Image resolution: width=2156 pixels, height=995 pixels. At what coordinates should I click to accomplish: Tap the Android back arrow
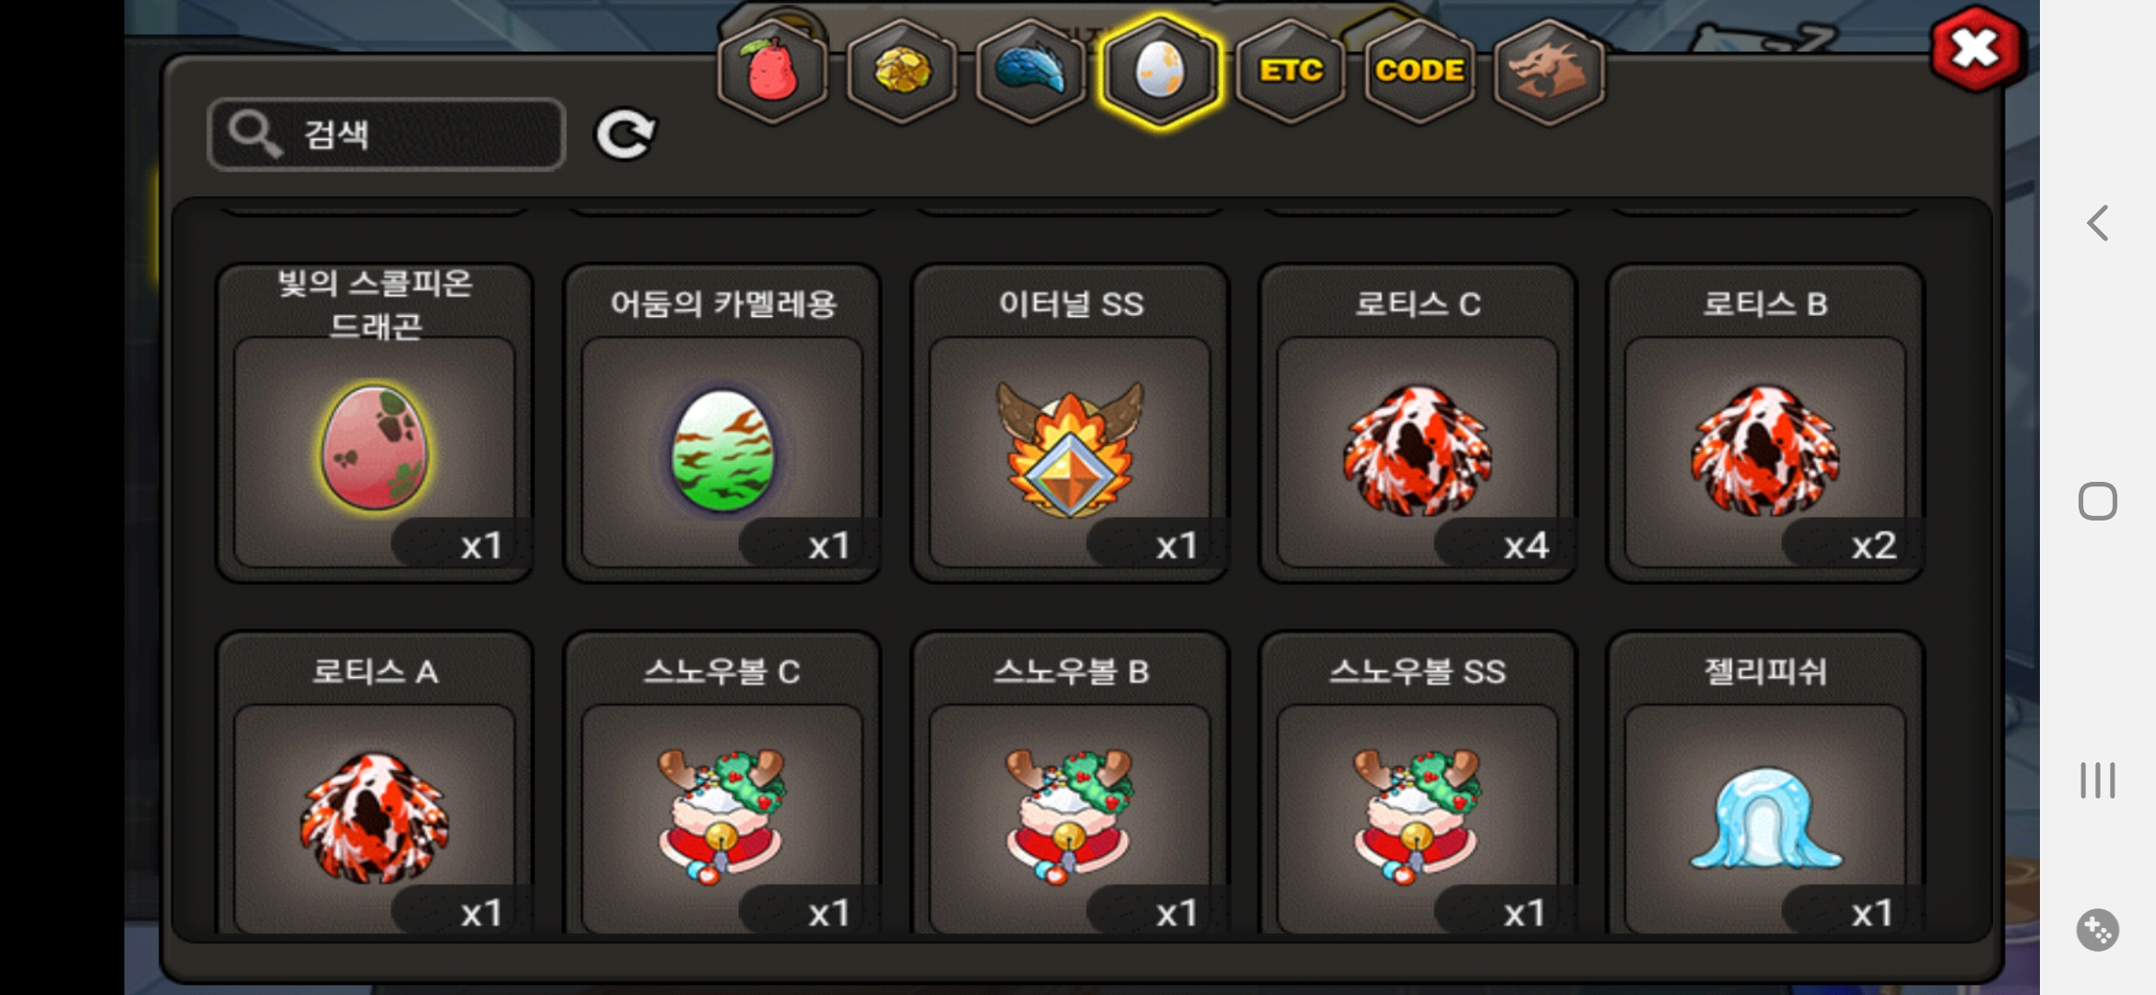pyautogui.click(x=2098, y=223)
